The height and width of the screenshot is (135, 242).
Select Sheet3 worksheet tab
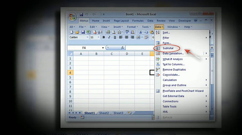[118, 113]
